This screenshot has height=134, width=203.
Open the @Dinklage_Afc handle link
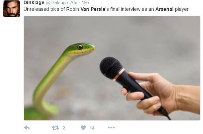(61, 3)
